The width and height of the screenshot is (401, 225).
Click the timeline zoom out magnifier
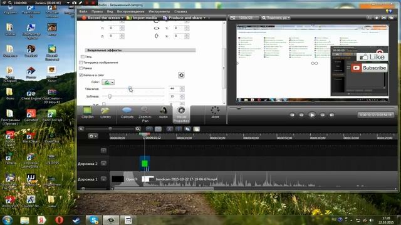(81, 129)
